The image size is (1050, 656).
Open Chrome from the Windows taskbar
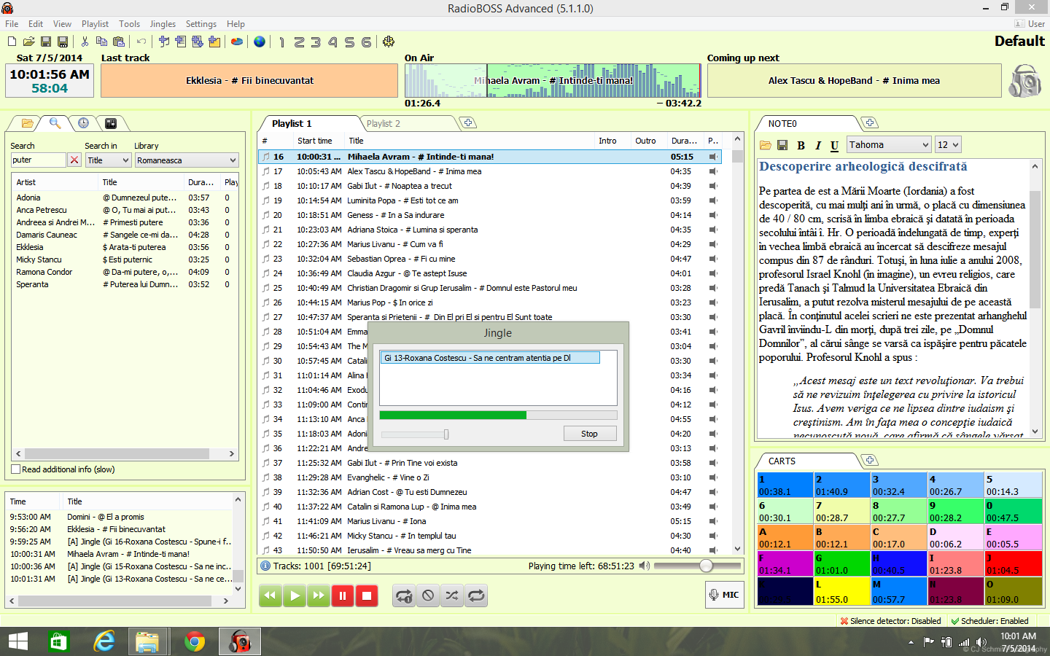click(194, 641)
